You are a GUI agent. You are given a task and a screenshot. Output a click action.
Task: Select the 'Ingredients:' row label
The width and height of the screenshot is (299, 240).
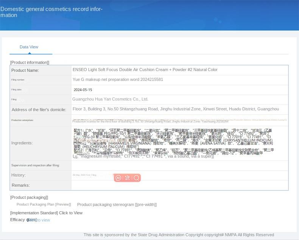point(22,143)
